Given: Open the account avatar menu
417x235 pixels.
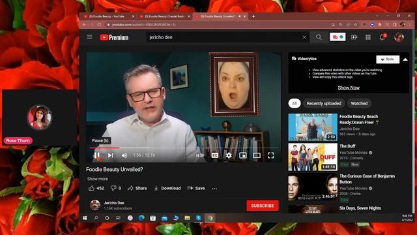Looking at the screenshot, I should [x=399, y=37].
